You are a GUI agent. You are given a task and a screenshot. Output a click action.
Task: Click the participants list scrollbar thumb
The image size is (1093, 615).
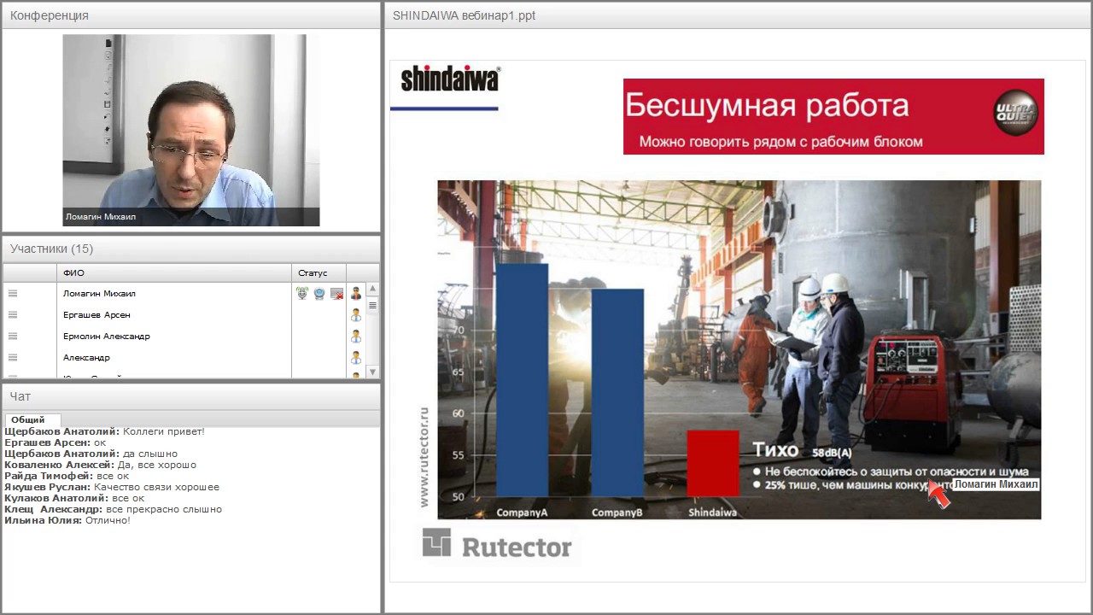372,304
